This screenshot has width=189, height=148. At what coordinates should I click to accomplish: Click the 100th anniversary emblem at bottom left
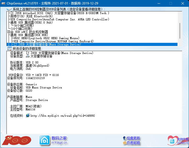pyautogui.click(x=17, y=140)
